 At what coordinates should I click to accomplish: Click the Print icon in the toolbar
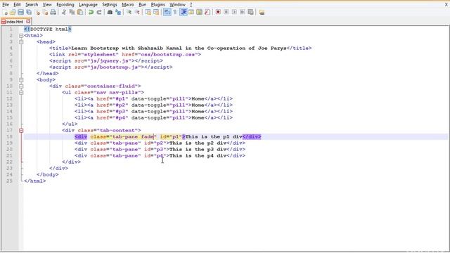click(x=53, y=13)
